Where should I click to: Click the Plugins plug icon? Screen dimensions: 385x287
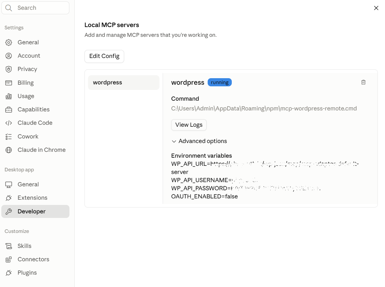[8, 273]
